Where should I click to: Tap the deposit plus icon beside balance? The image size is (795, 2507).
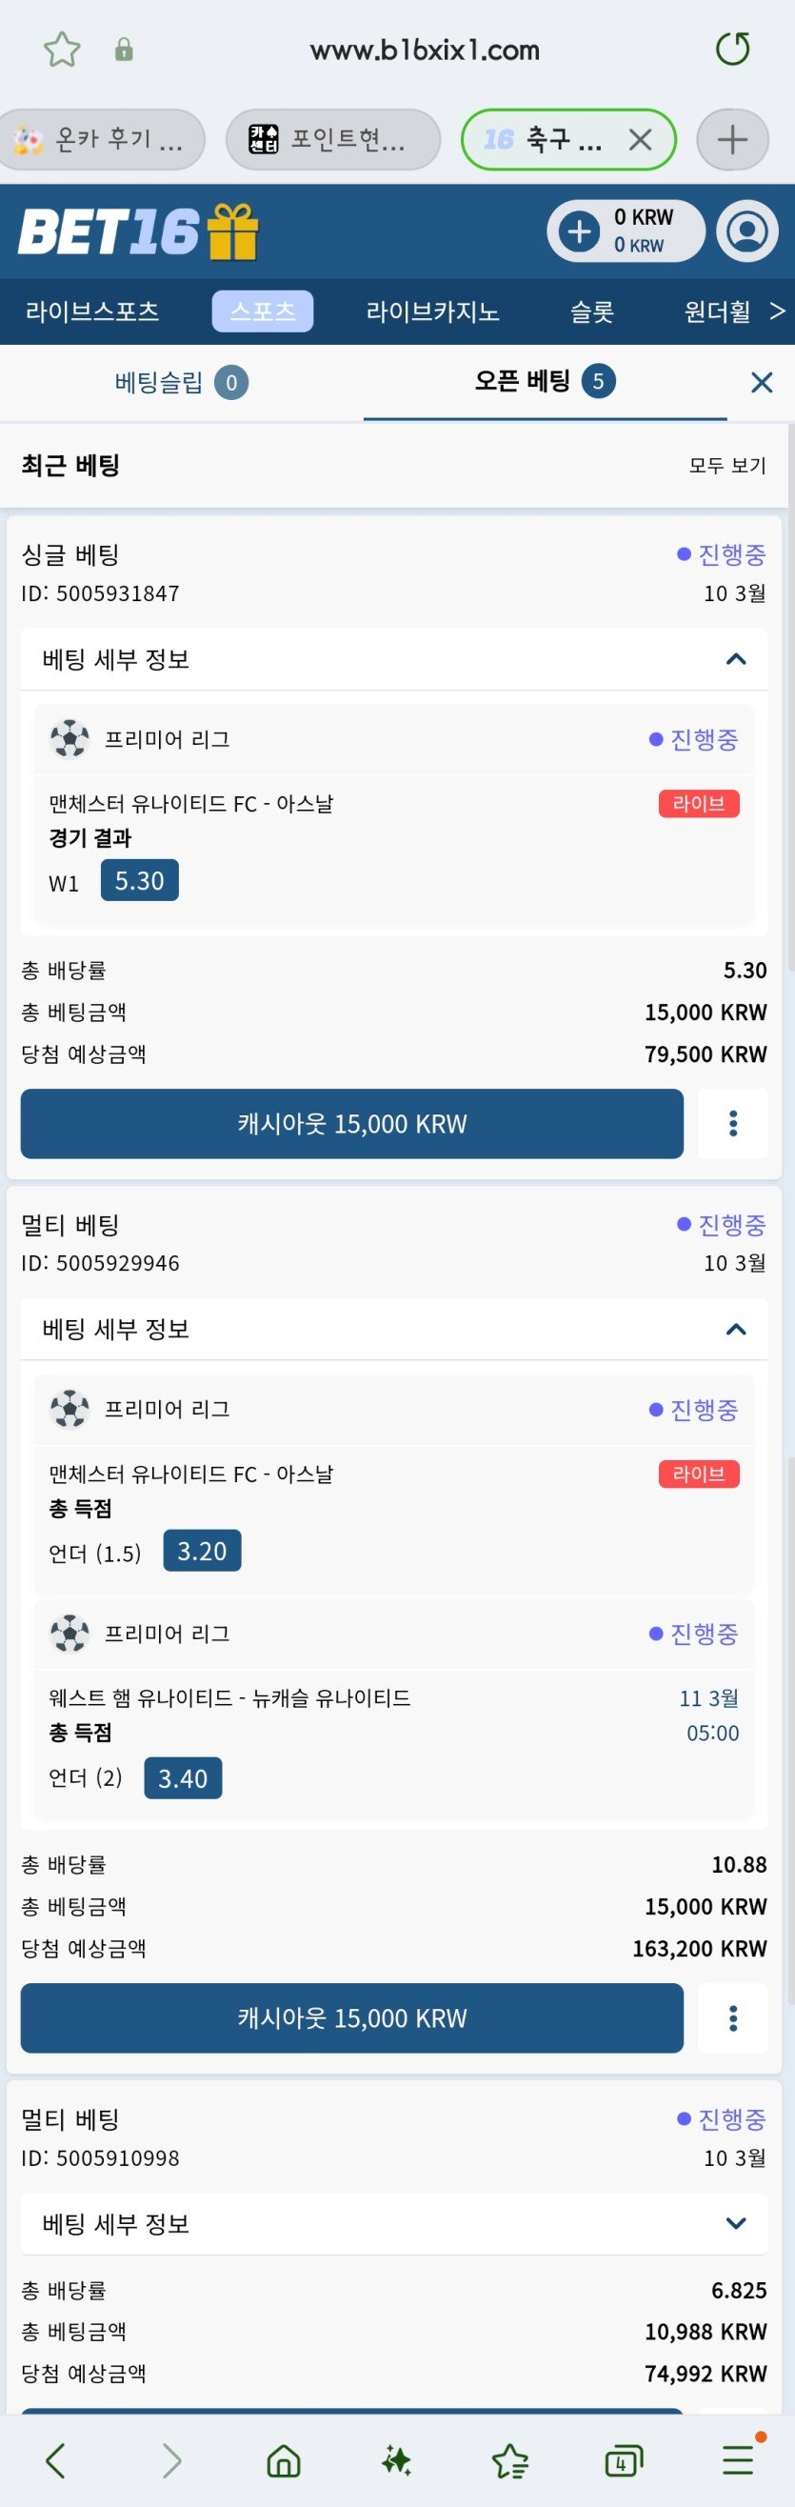point(580,231)
